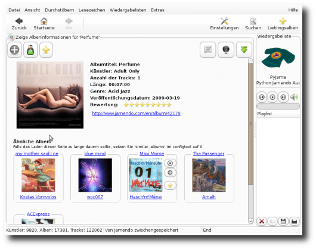
Task: Visit artist Kostas Vomvolos link
Action: 38,197
